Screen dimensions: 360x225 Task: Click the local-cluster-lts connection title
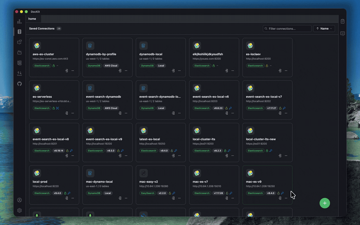pos(204,139)
